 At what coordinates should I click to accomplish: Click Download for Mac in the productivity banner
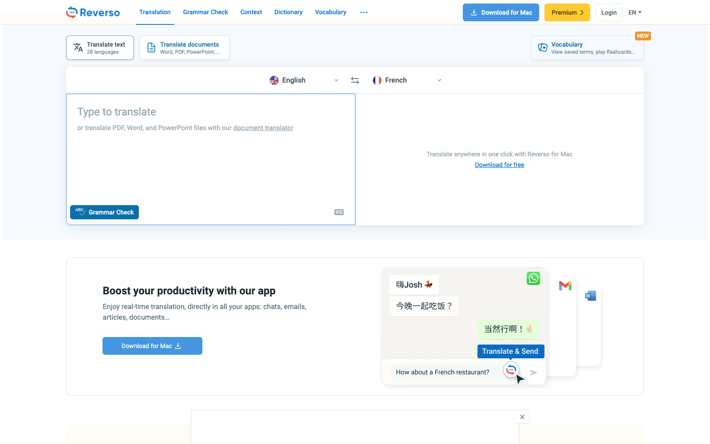(x=152, y=346)
